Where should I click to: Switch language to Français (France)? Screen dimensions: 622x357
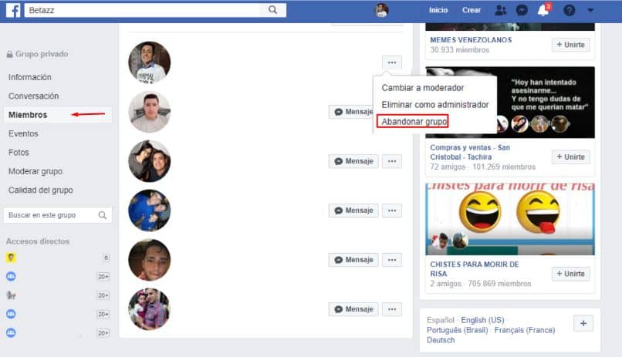click(x=525, y=330)
